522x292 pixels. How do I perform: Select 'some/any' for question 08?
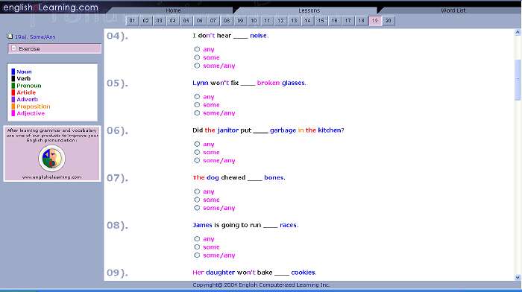[x=197, y=256]
